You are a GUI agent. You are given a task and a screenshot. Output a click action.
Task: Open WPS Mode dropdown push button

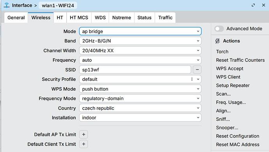(x=140, y=89)
